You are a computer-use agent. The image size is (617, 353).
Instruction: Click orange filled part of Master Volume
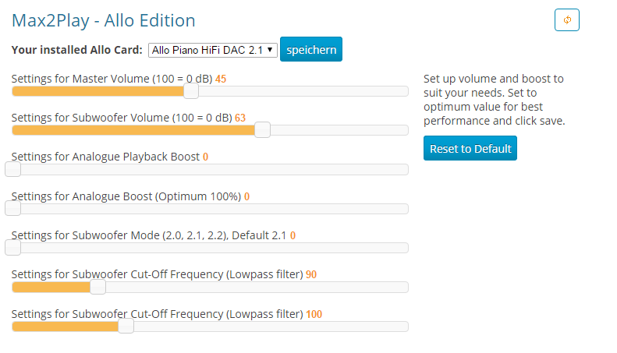pos(98,91)
